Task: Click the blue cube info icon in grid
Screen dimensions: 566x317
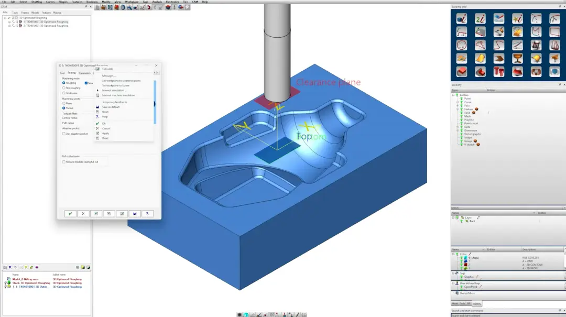Action: coord(461,18)
